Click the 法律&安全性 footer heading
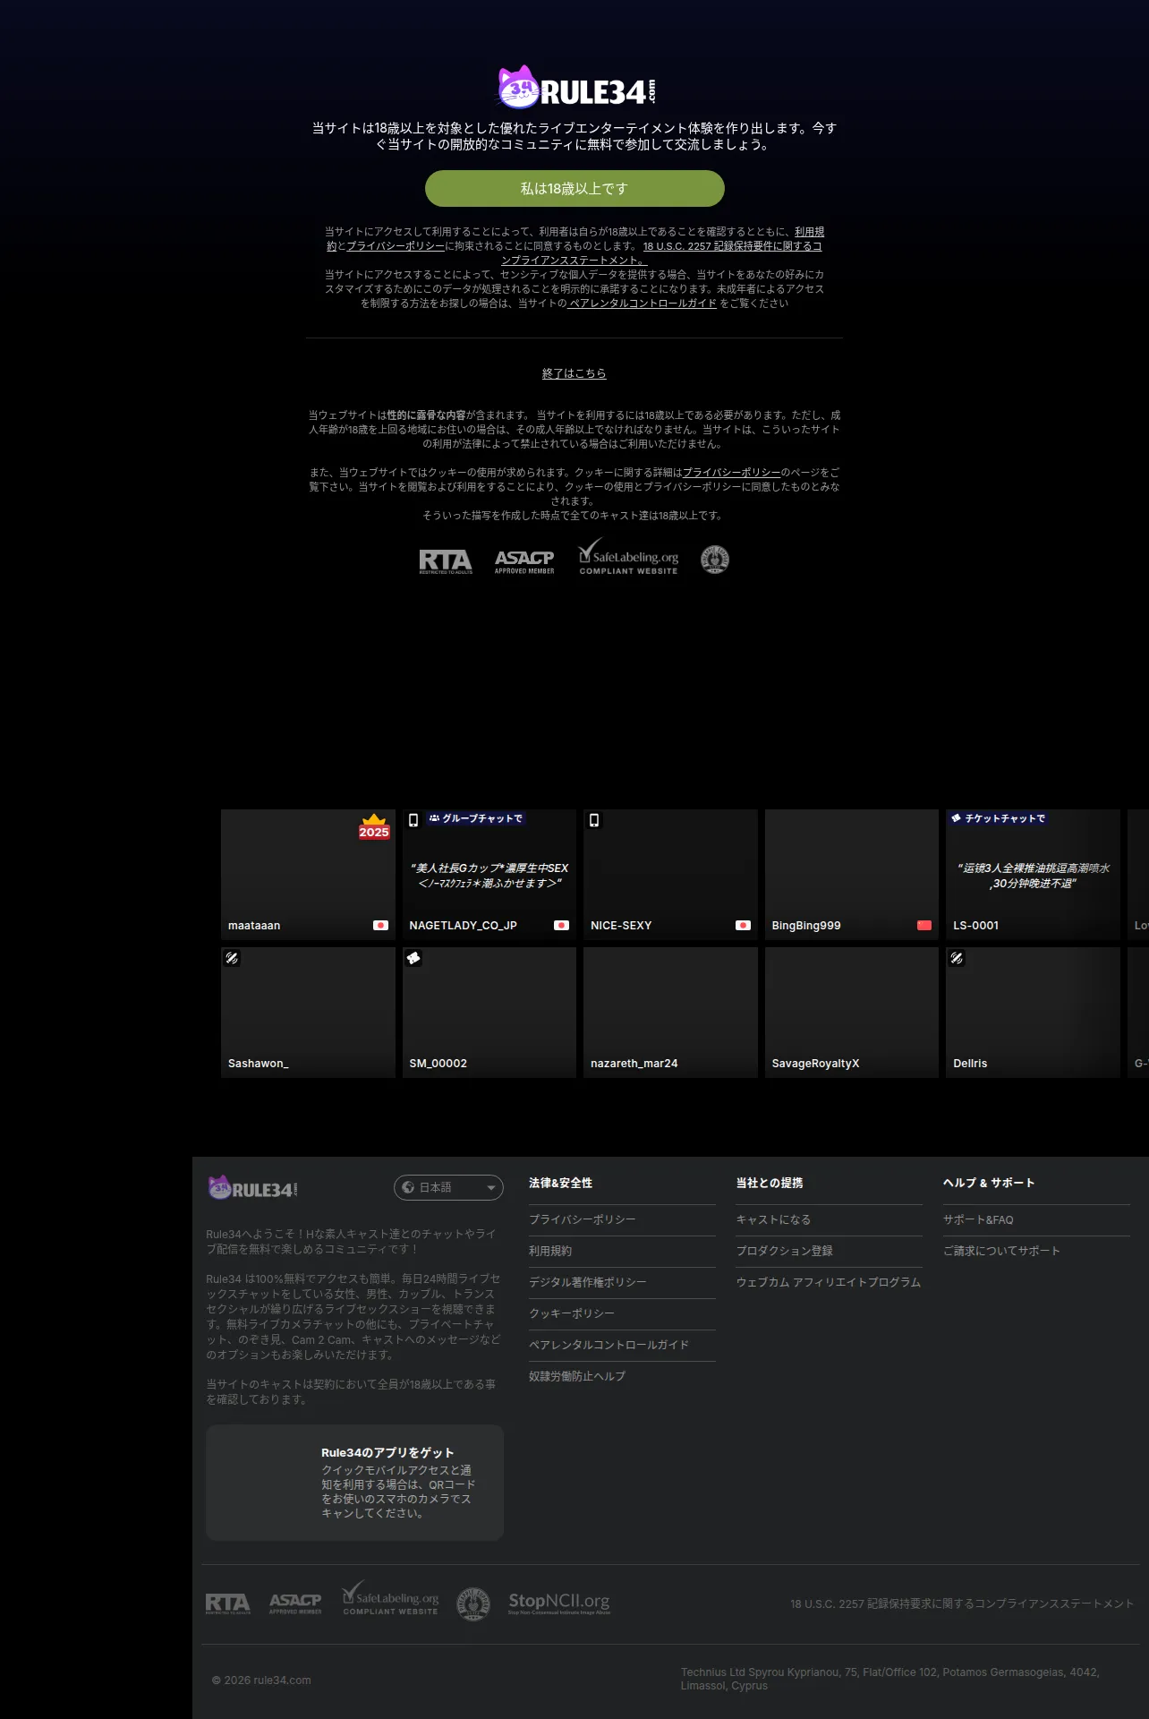 coord(560,1183)
